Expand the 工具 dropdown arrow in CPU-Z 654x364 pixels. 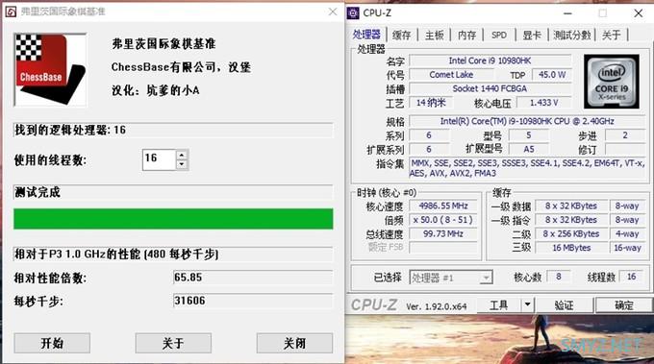tap(527, 305)
